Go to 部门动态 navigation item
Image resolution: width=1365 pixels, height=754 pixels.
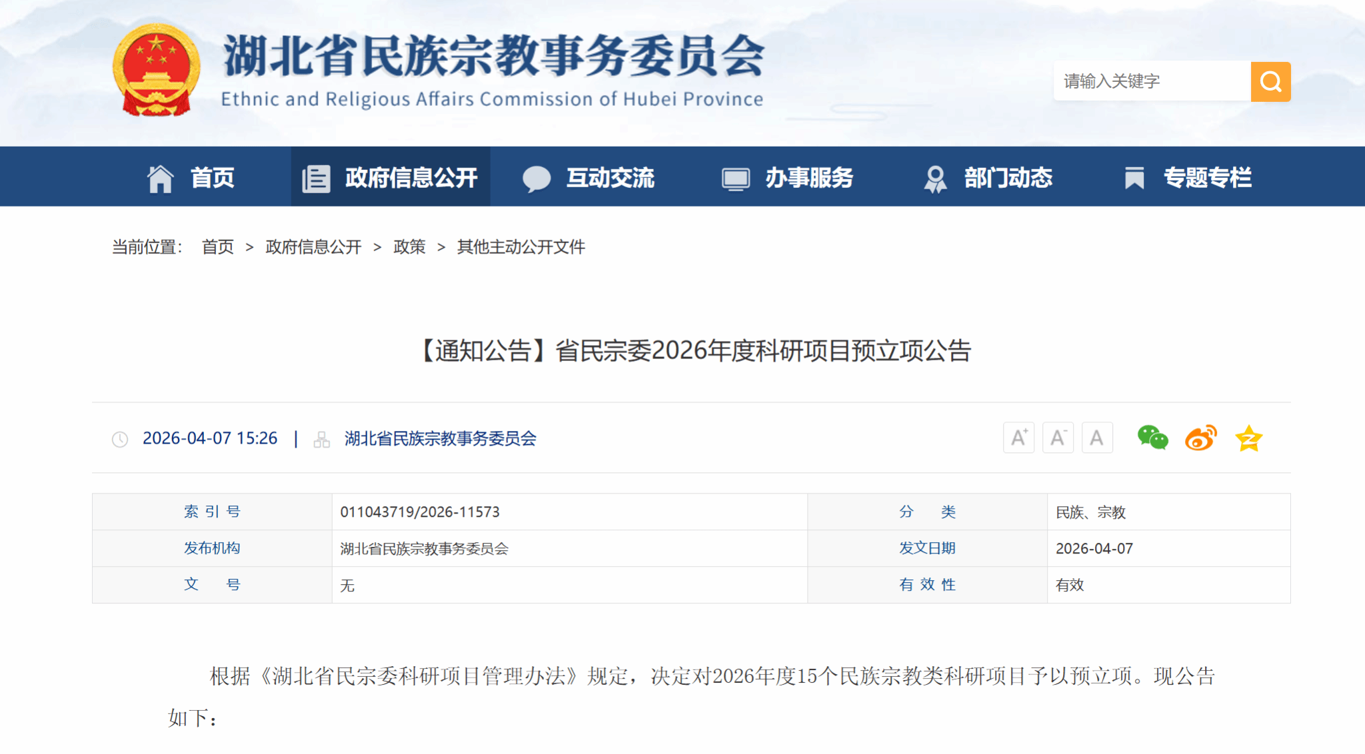pos(1008,178)
